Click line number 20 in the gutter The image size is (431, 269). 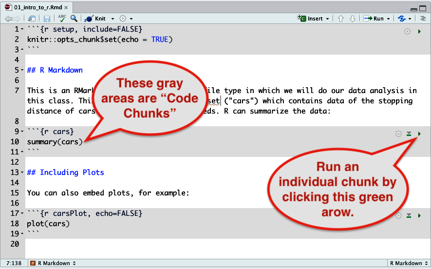(15, 244)
